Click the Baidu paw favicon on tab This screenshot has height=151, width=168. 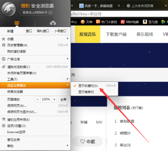[81, 6]
